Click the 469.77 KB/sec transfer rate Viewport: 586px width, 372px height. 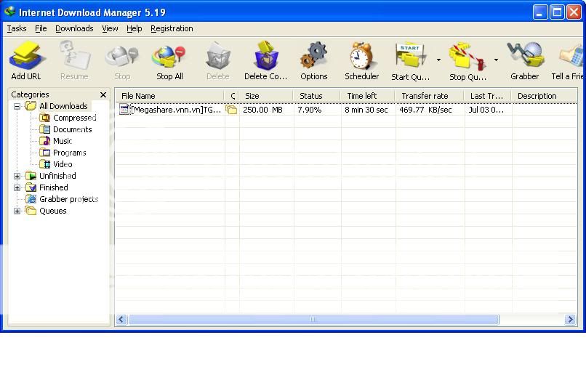click(x=425, y=110)
